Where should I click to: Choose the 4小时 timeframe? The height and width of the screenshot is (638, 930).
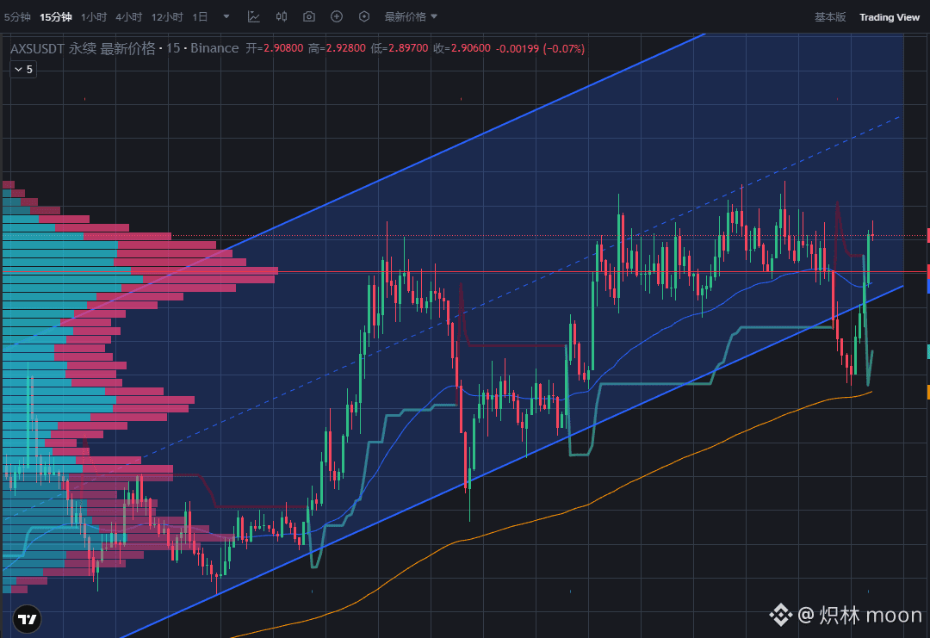point(128,17)
